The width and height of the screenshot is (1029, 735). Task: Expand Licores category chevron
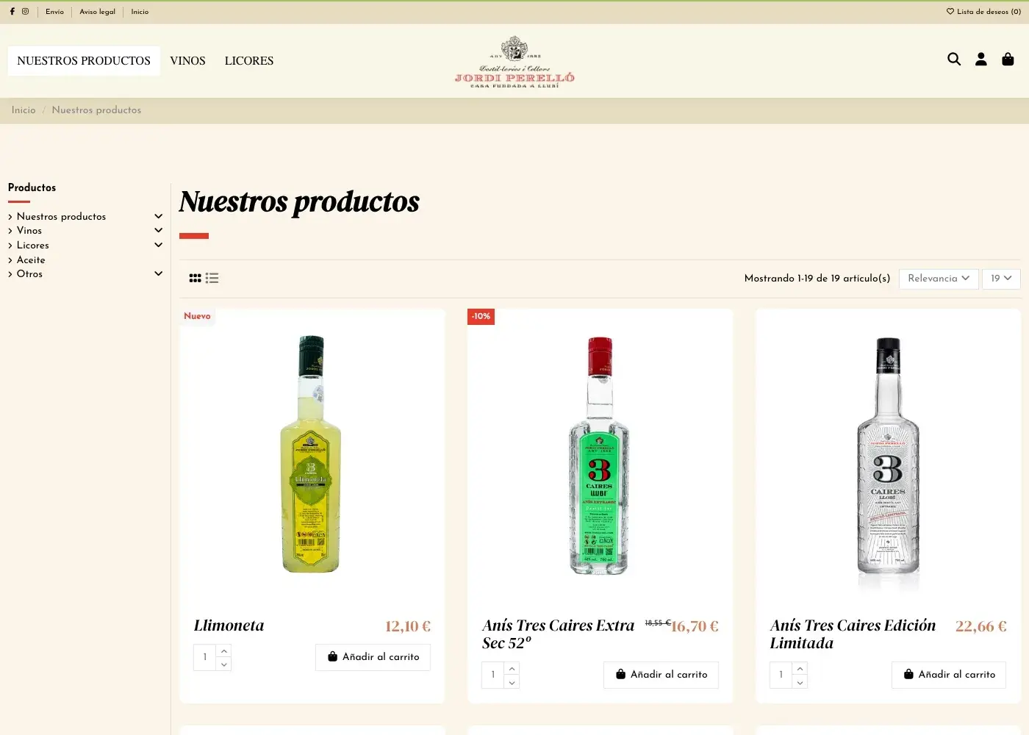(158, 245)
